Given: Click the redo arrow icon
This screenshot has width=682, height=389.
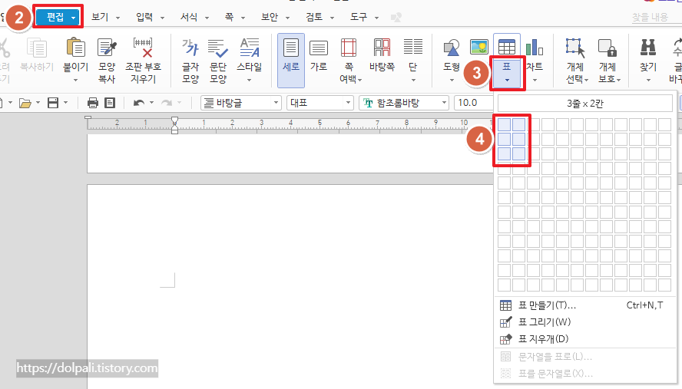Looking at the screenshot, I should click(167, 103).
